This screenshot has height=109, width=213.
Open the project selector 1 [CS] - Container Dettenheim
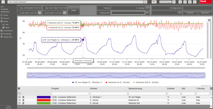point(75,2)
